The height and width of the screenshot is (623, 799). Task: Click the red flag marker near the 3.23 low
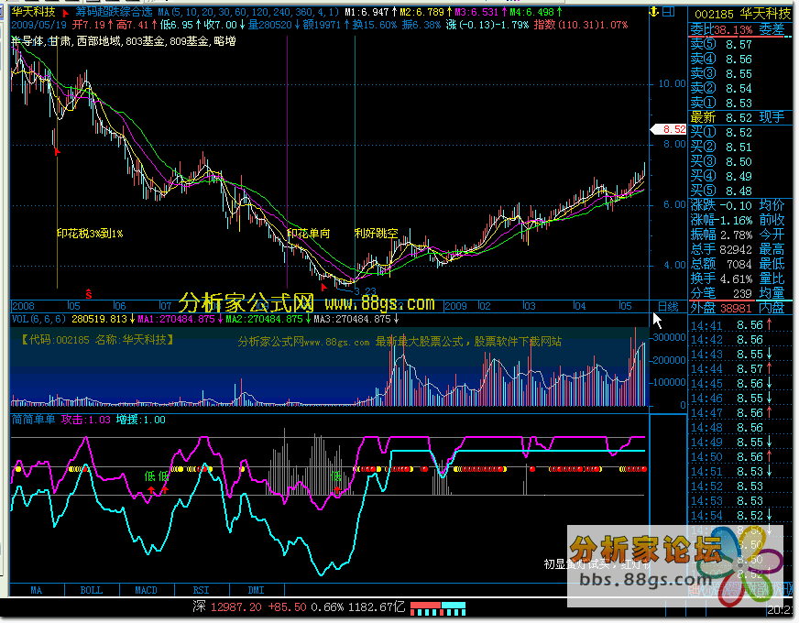(323, 288)
